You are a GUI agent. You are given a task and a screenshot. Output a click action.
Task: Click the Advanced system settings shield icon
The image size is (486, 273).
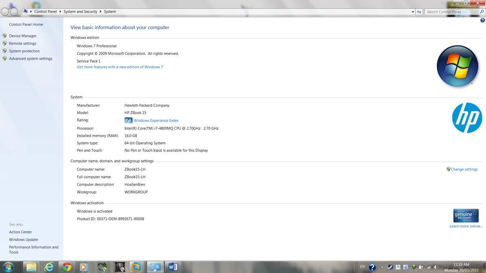[x=5, y=58]
